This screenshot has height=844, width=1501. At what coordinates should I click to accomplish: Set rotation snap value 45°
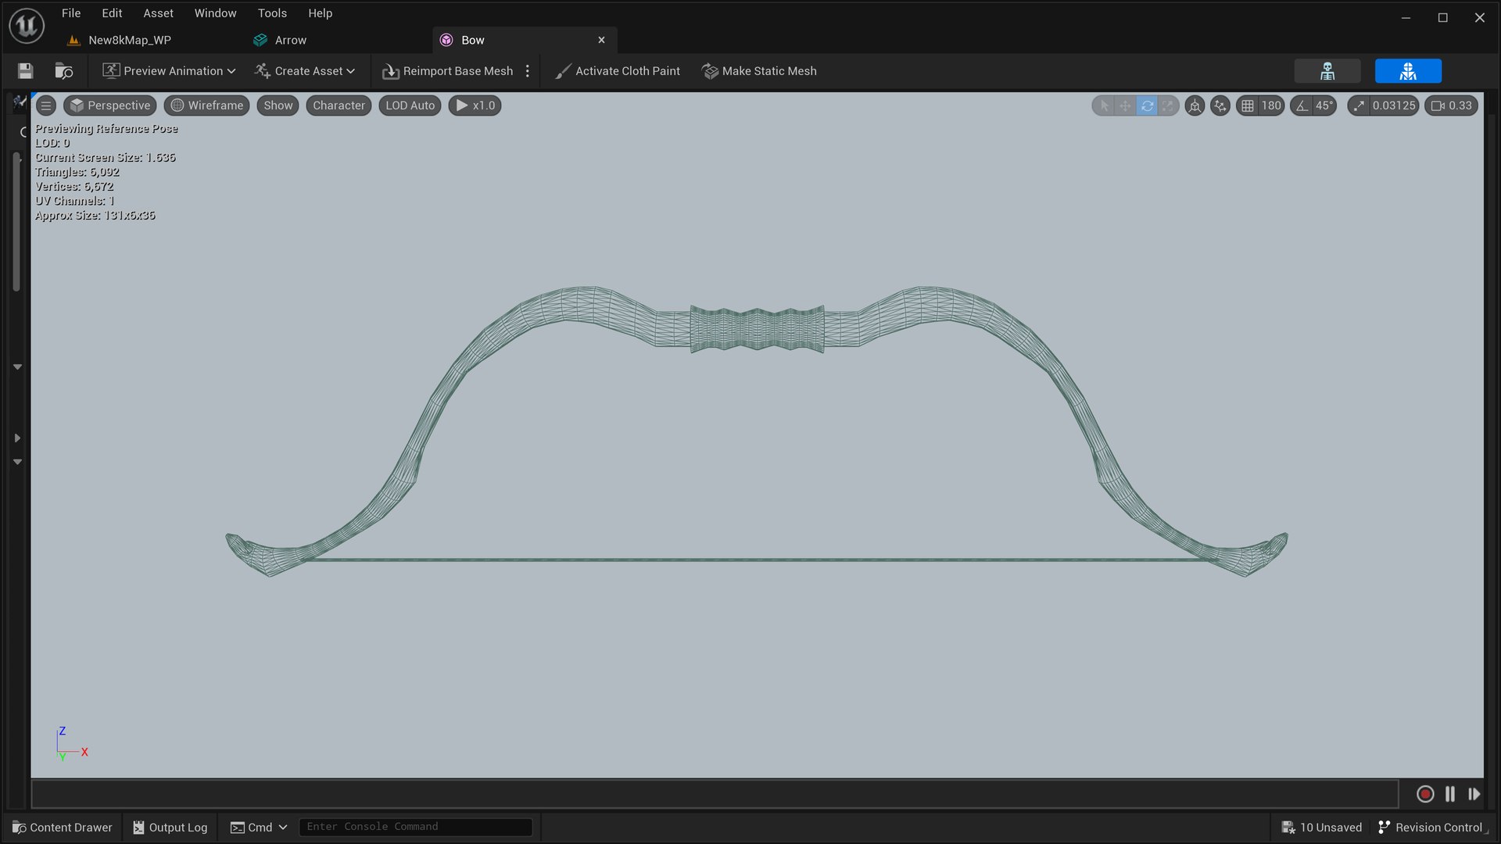(x=1324, y=105)
